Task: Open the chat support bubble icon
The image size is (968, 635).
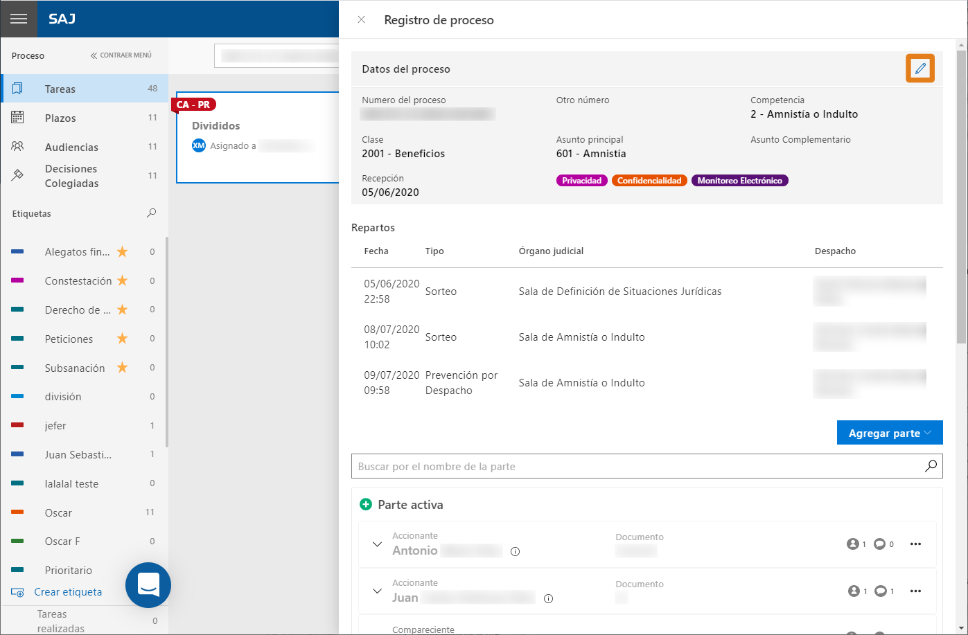Action: click(x=148, y=584)
